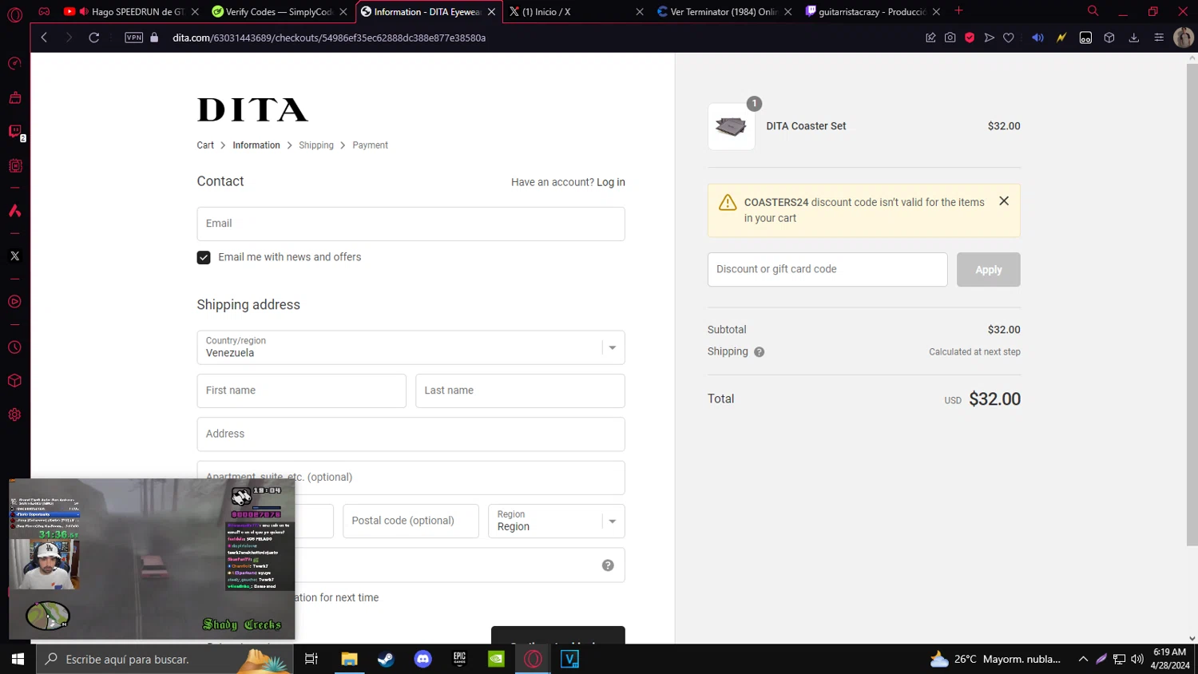Image resolution: width=1198 pixels, height=674 pixels.
Task: Uncheck Email me with news and offers
Action: 204,257
